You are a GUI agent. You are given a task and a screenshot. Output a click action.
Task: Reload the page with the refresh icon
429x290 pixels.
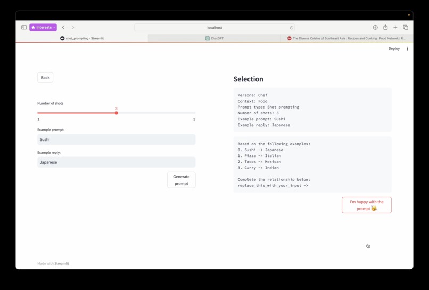pyautogui.click(x=291, y=28)
